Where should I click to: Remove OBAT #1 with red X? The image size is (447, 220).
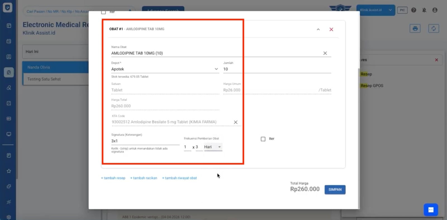click(x=331, y=29)
